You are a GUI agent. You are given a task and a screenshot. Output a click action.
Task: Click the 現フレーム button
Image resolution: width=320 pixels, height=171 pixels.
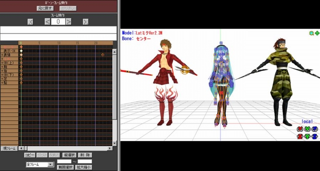9,149
